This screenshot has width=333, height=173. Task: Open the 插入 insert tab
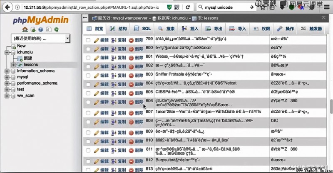(x=190, y=29)
